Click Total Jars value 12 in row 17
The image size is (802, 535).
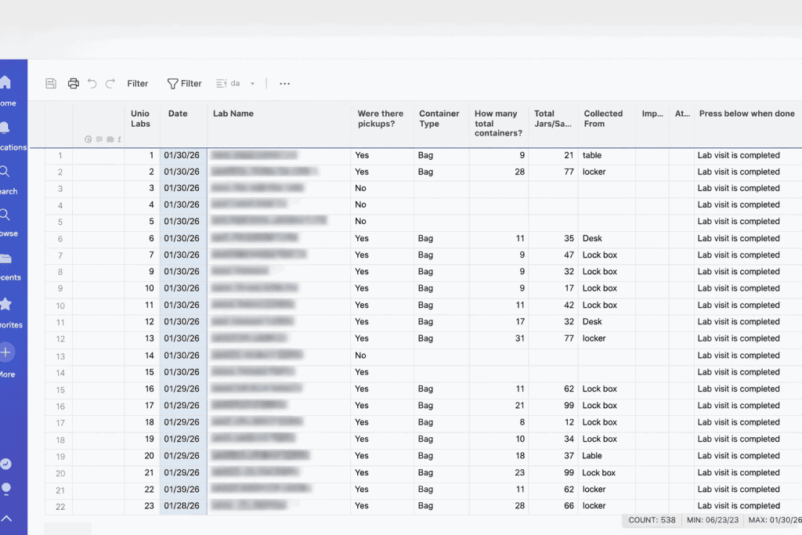[554, 422]
